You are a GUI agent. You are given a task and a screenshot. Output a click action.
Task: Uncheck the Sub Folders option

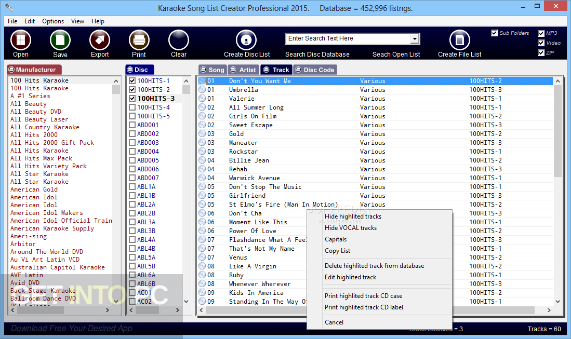pos(494,33)
